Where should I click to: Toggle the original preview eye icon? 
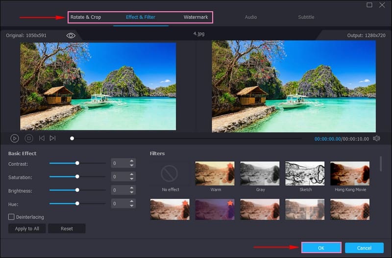(71, 36)
